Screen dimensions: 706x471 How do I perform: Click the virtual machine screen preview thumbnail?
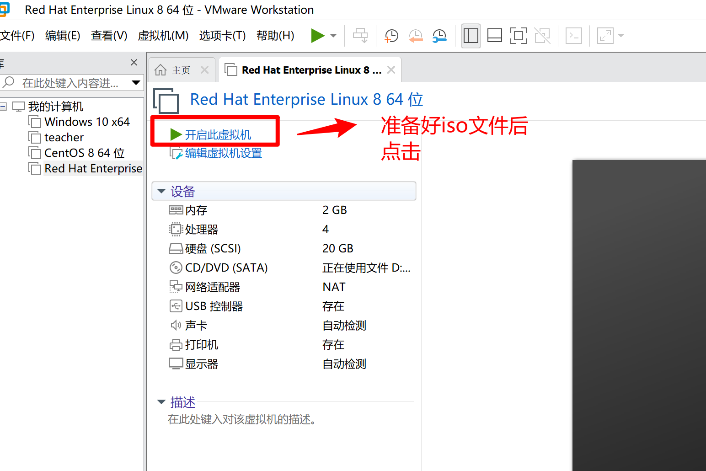639,316
